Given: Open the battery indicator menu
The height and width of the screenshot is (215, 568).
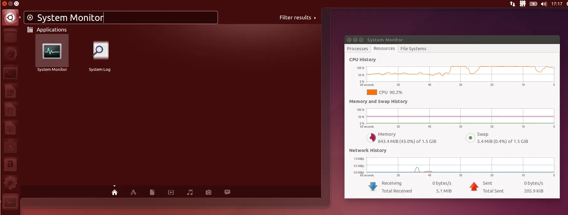Looking at the screenshot, I should pyautogui.click(x=534, y=4).
